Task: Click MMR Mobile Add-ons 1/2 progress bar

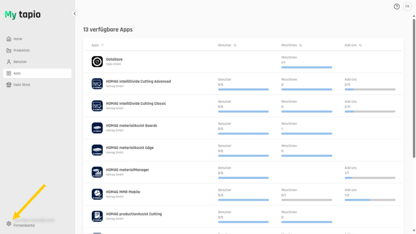Action: [370, 200]
